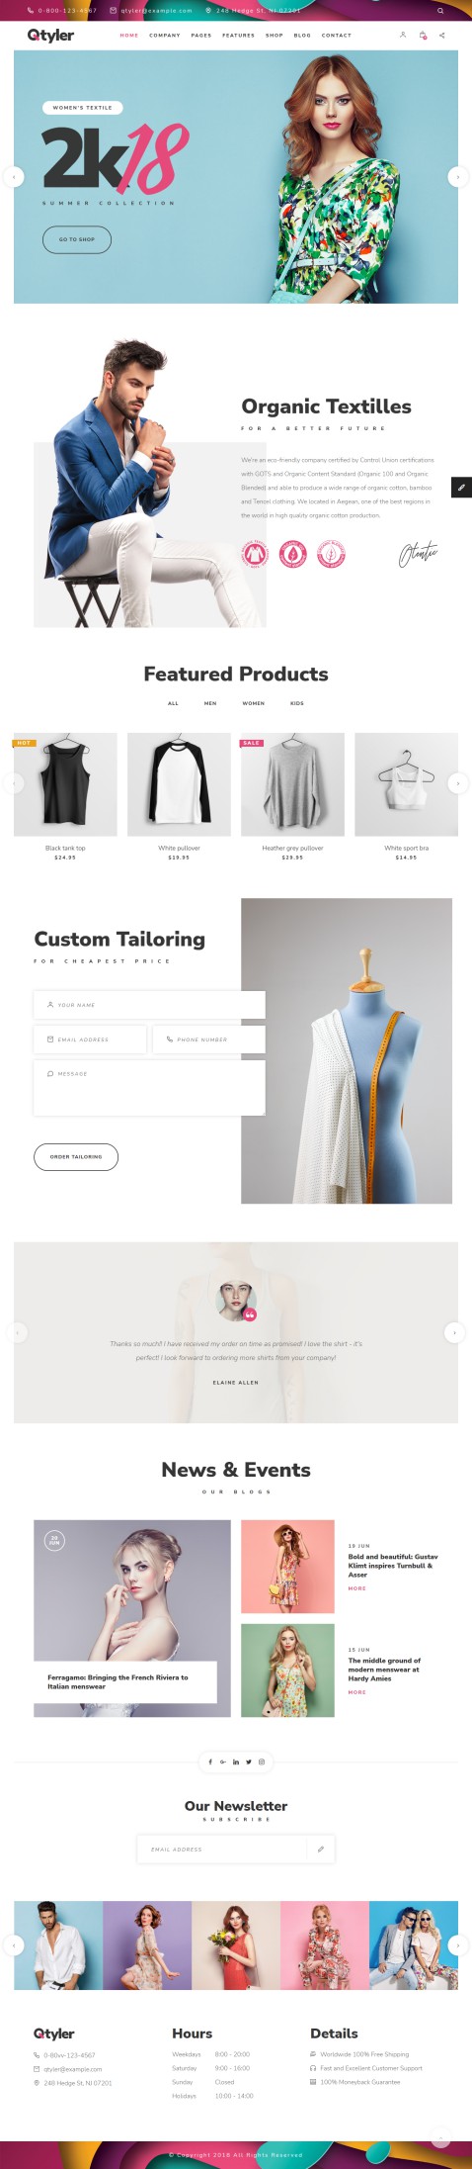Open the Facebook social icon

coord(210,1762)
